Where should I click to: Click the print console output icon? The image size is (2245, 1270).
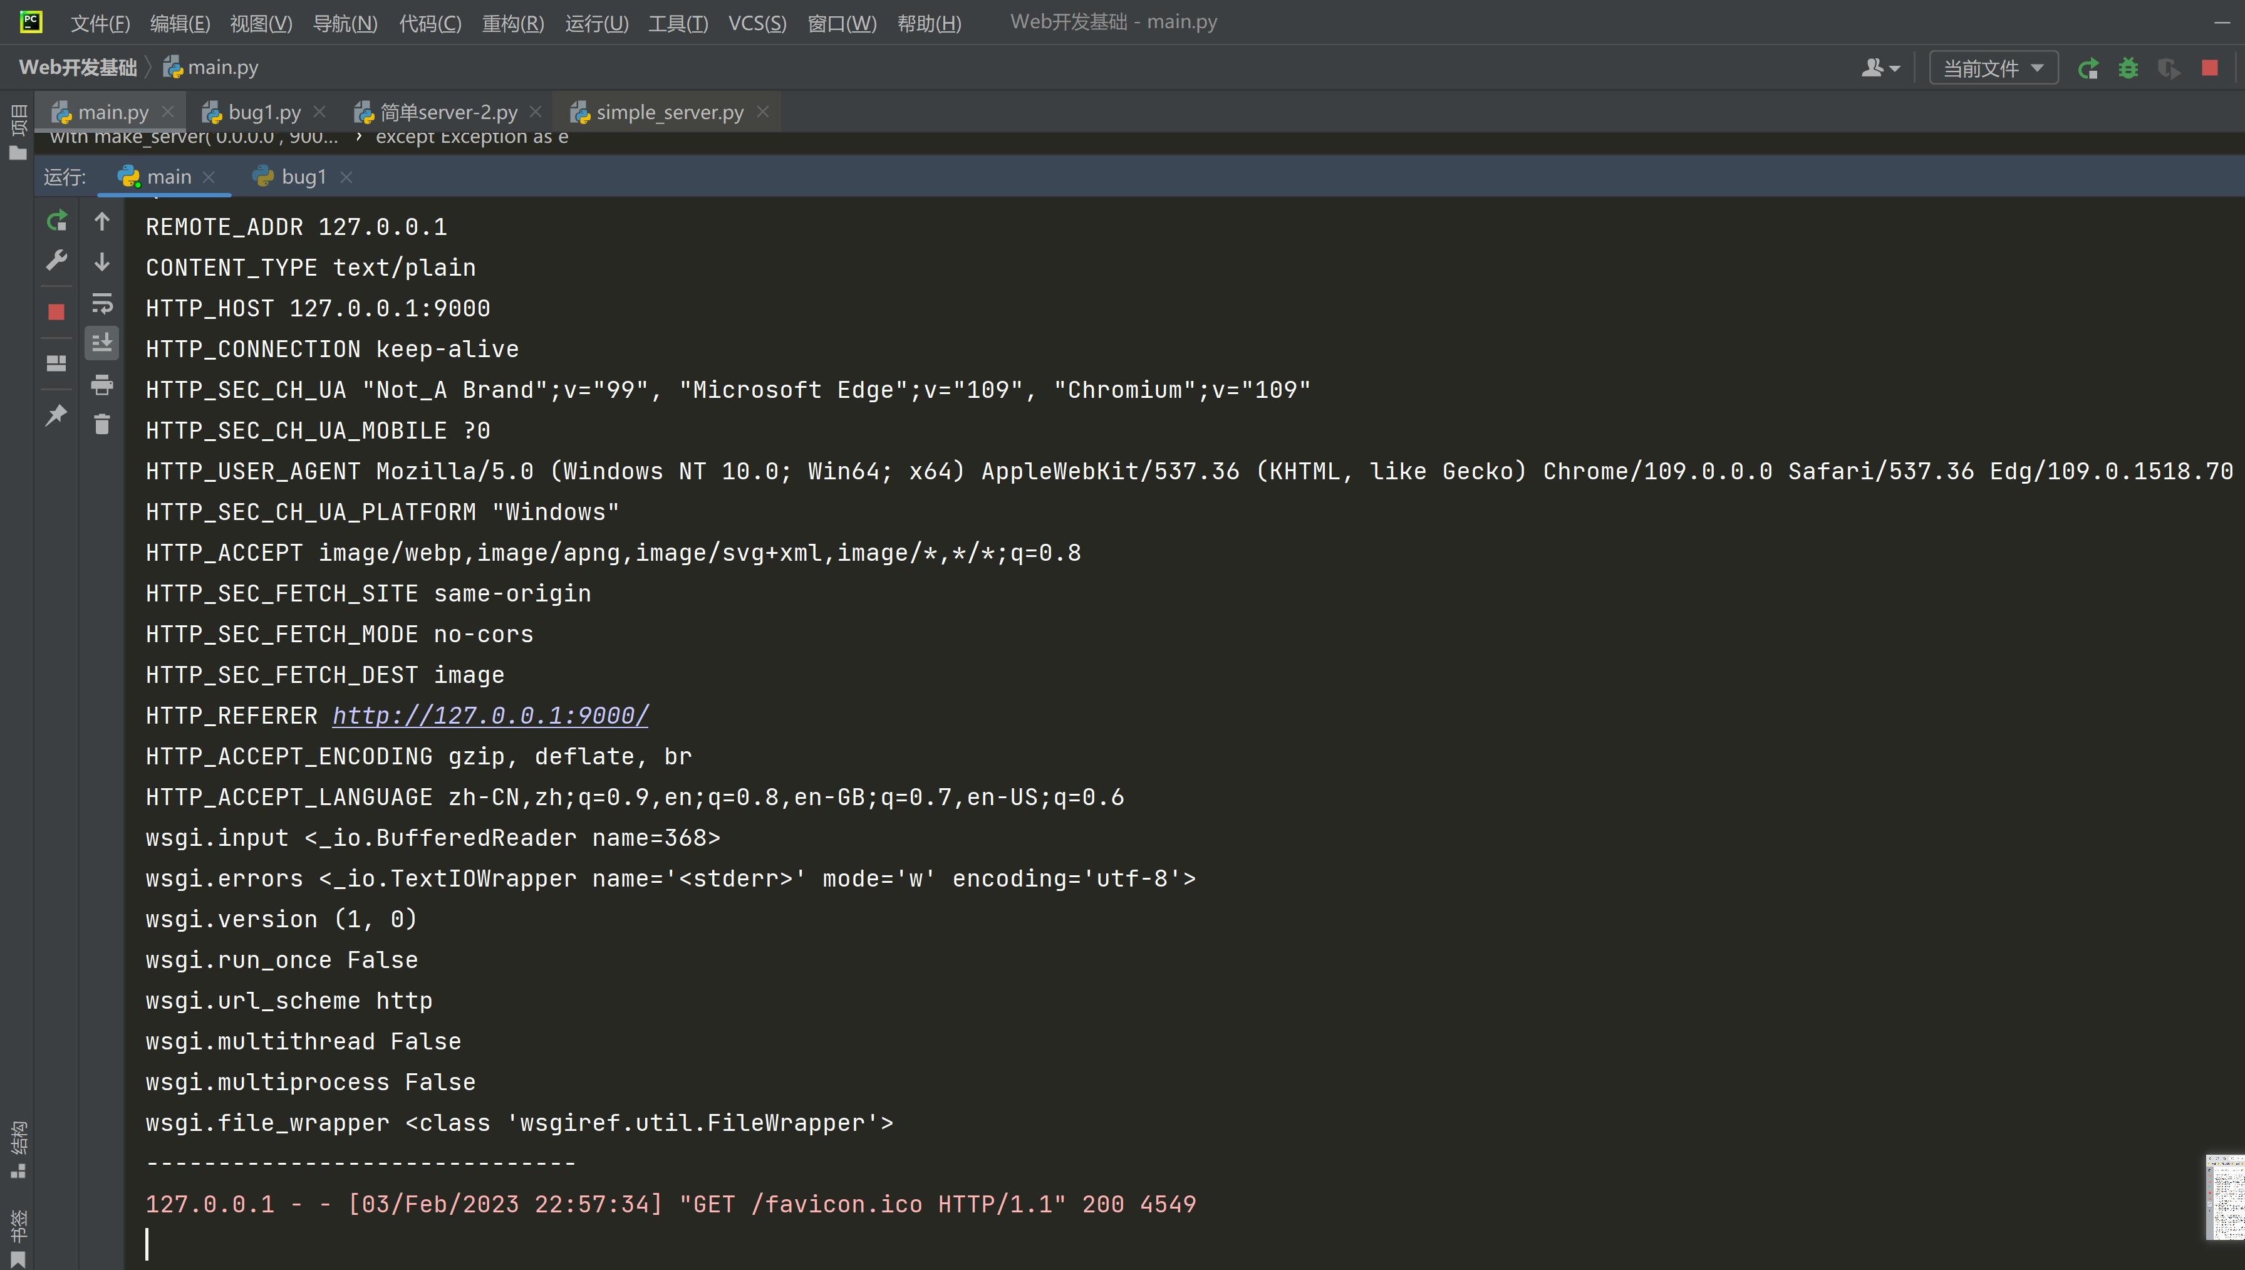coord(102,384)
